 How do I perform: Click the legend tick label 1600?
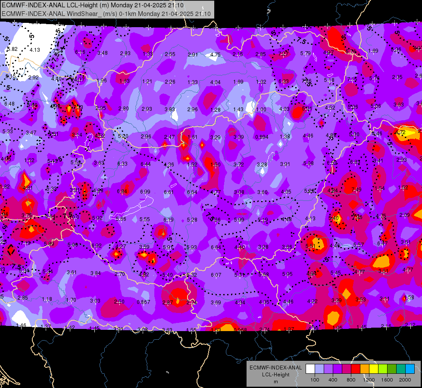click(x=387, y=380)
